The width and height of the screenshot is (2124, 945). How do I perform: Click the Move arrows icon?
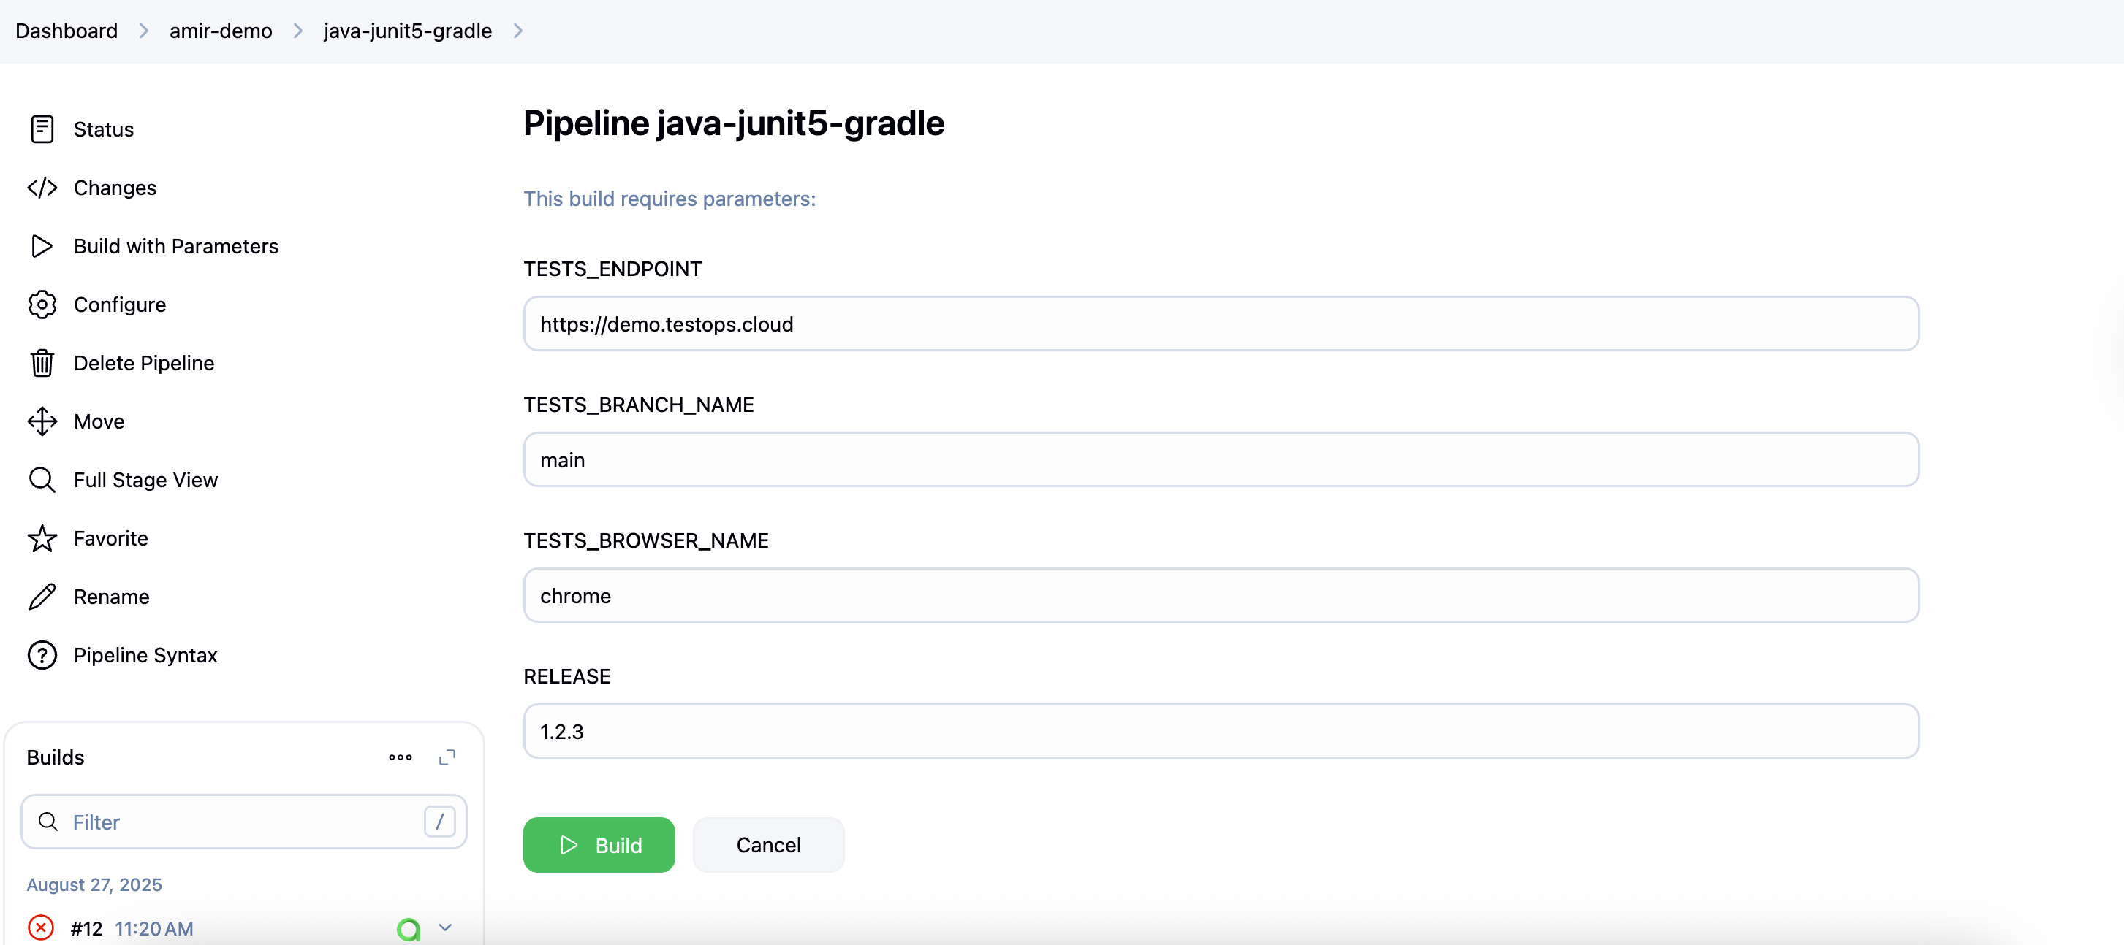click(x=42, y=422)
